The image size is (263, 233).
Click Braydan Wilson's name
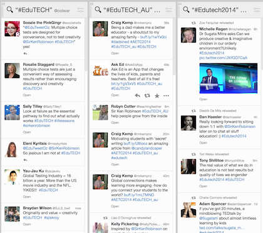tap(37, 208)
